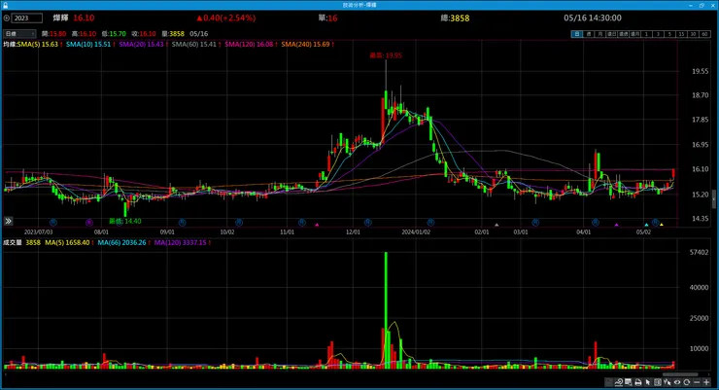Viewport: 719px width, 390px height.
Task: Select the 5-minute timeframe tab
Action: click(x=669, y=34)
